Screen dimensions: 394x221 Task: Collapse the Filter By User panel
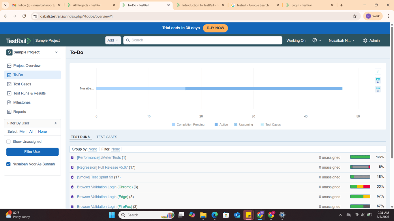tap(56, 123)
